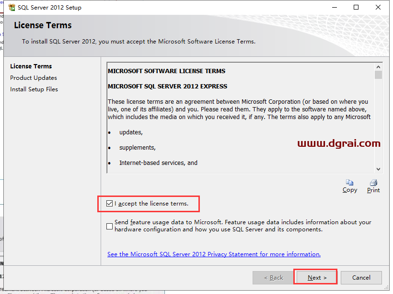Open the SQL Server 2012 Privacy Statement link

pos(214,254)
